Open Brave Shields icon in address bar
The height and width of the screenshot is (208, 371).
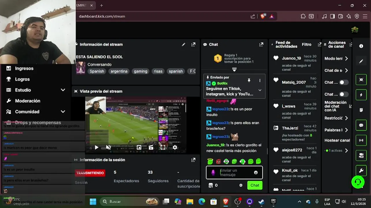pos(263,16)
